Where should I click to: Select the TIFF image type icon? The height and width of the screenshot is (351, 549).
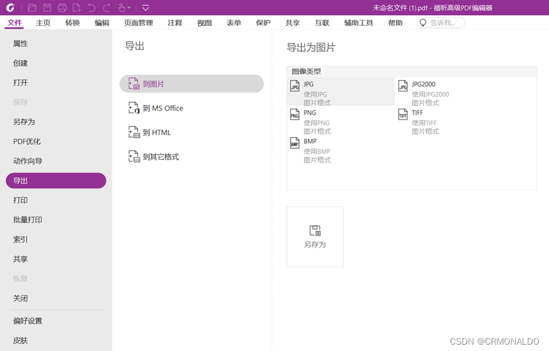point(403,114)
